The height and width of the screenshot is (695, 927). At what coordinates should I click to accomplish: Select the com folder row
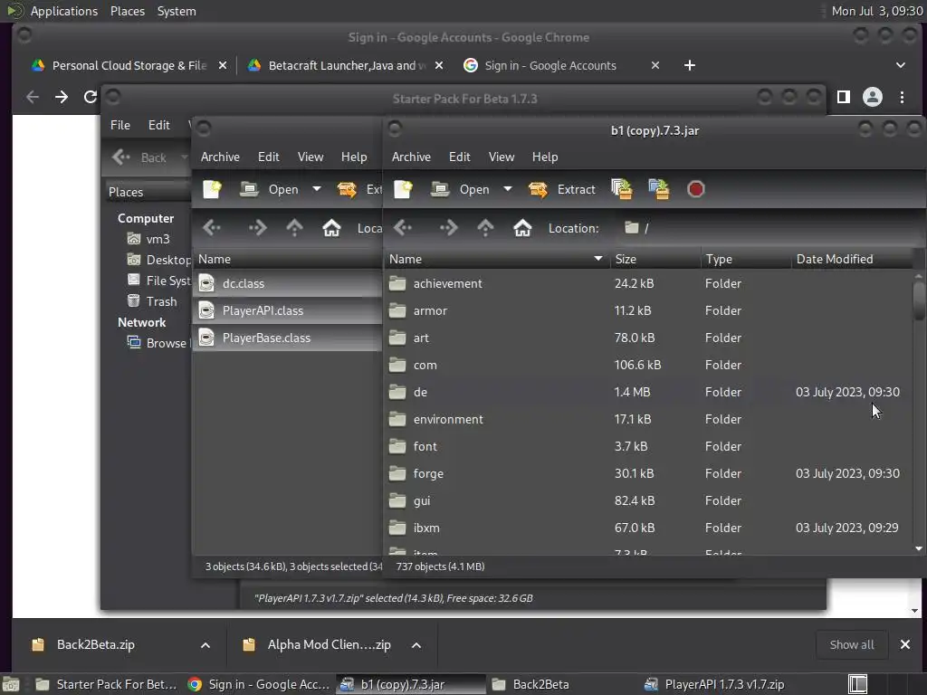tap(648, 366)
